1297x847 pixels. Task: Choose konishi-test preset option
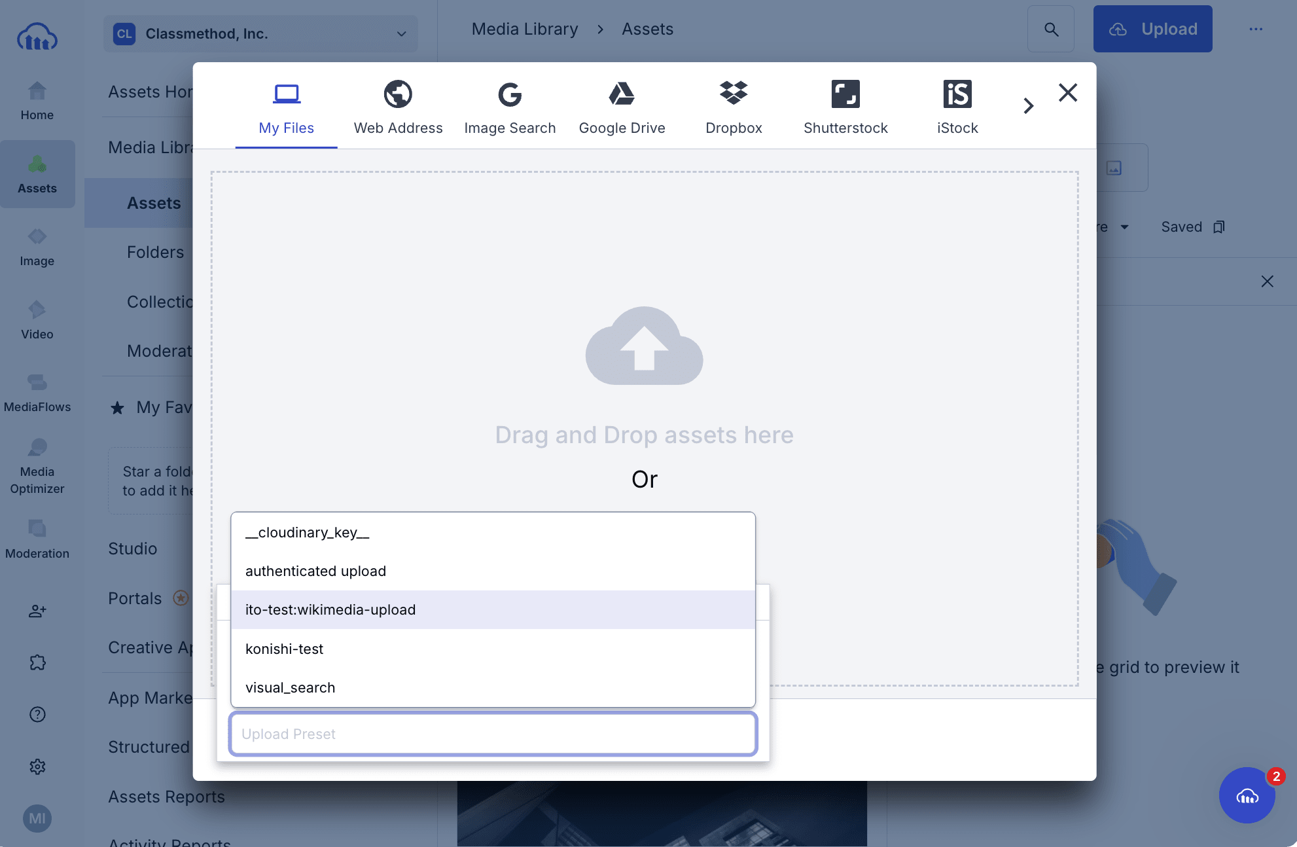493,649
